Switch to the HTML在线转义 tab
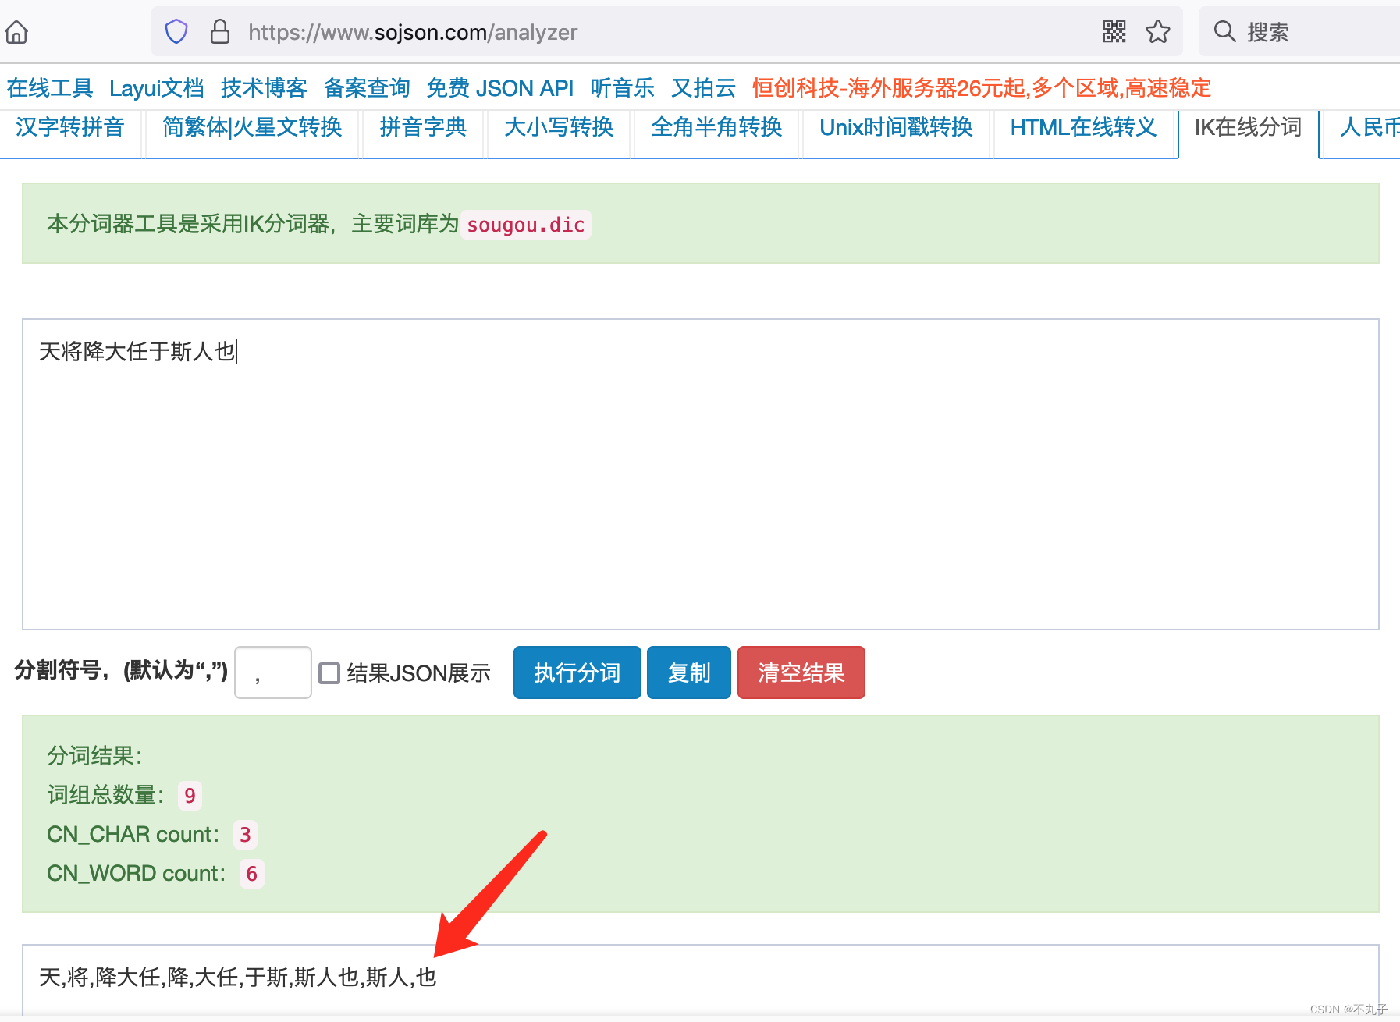Viewport: 1400px width, 1022px height. pyautogui.click(x=1084, y=128)
